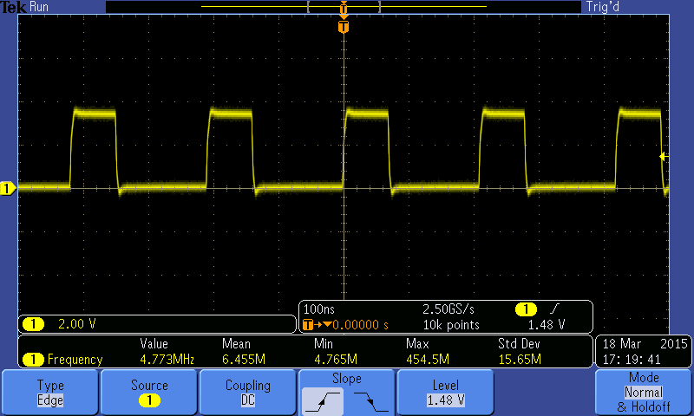
Task: Click the 100ns horizontal scale readout
Action: 319,309
